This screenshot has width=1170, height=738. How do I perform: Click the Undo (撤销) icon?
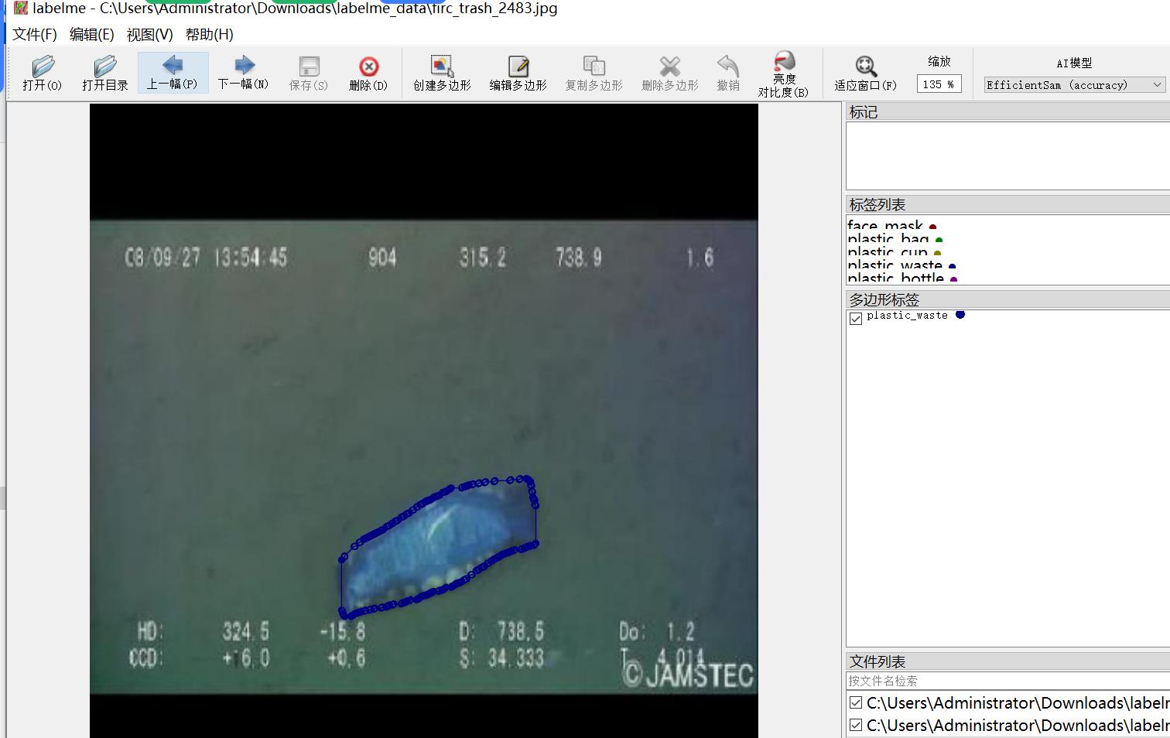(727, 73)
